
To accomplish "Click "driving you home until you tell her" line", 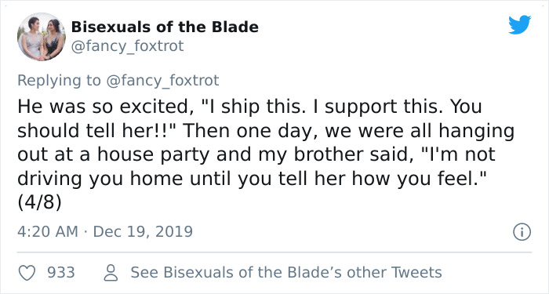I will (252, 179).
